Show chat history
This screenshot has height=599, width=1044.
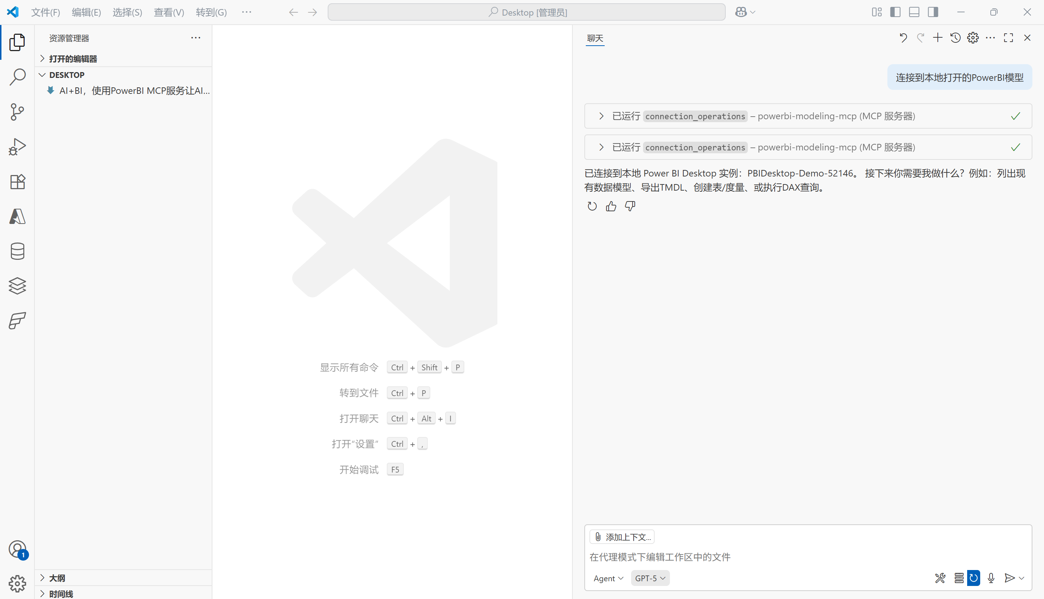(955, 38)
